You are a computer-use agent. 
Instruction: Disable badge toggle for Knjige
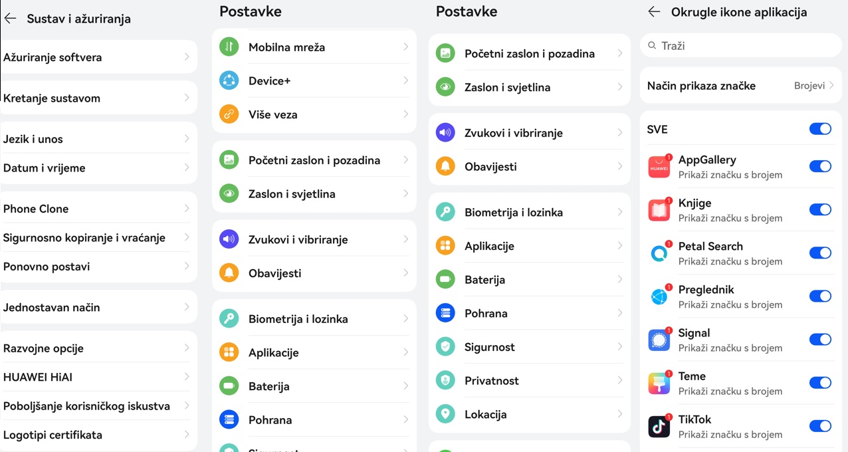(820, 209)
